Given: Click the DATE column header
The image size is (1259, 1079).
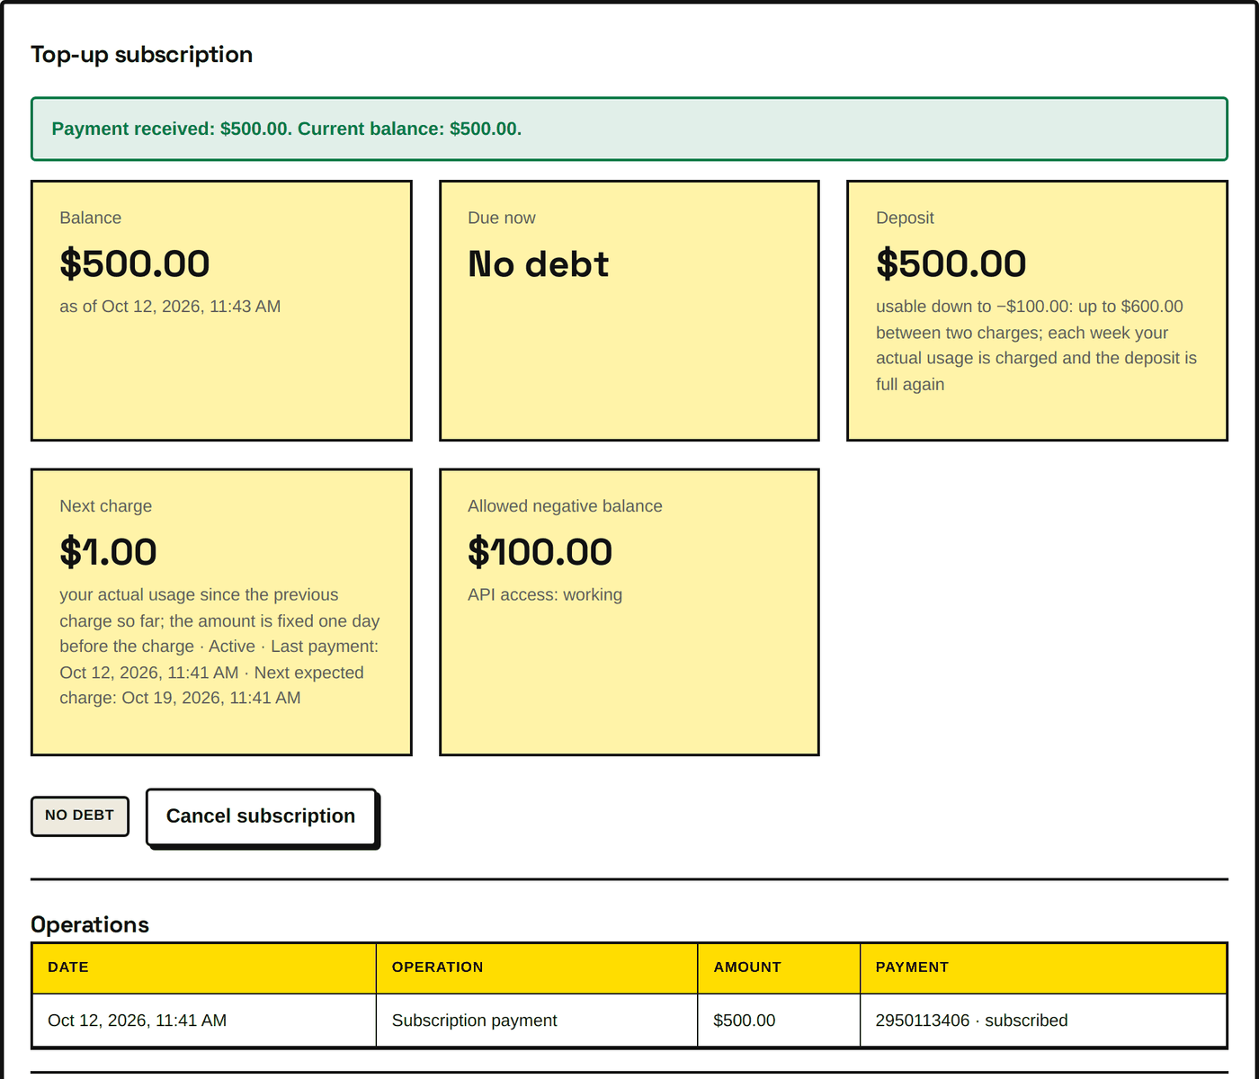Looking at the screenshot, I should tap(204, 968).
